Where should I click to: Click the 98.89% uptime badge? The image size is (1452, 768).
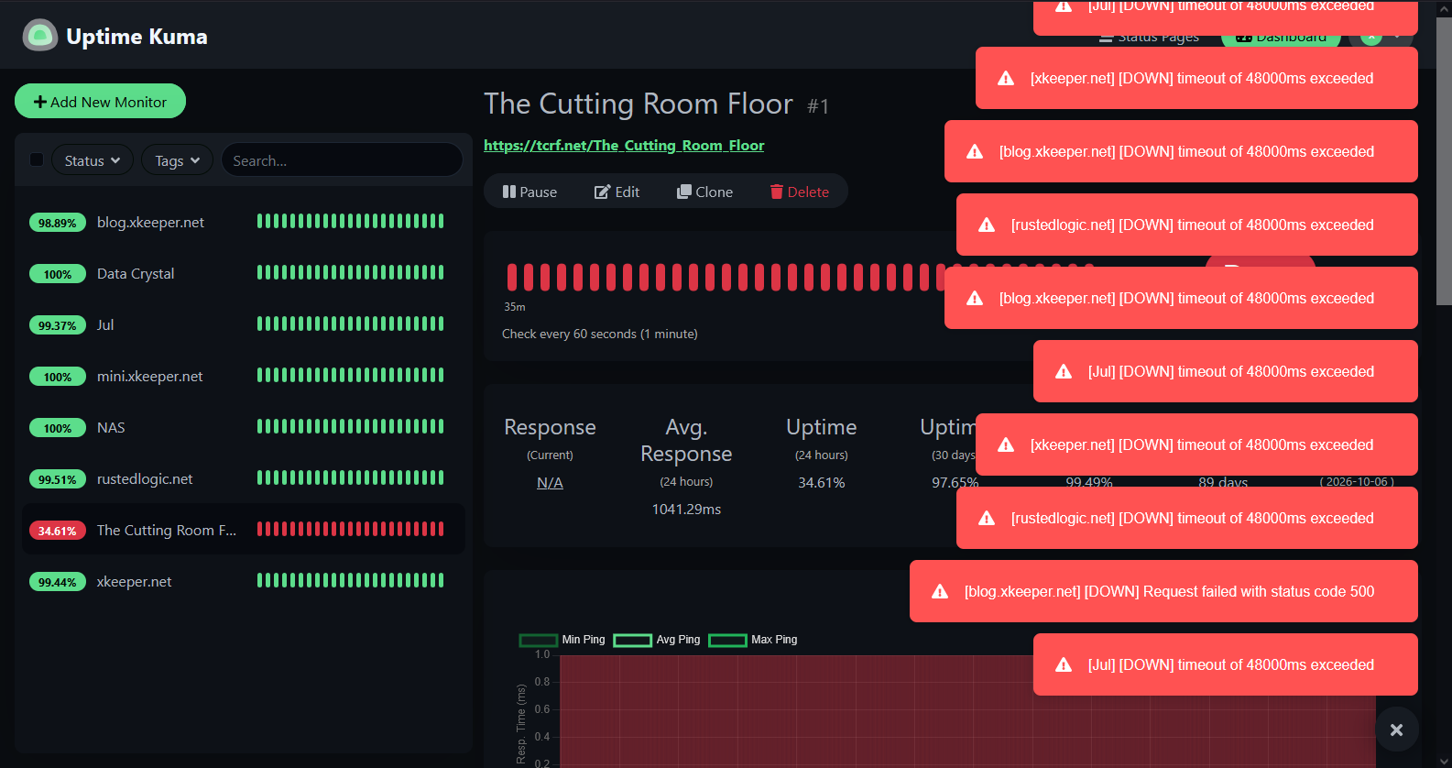pos(58,223)
